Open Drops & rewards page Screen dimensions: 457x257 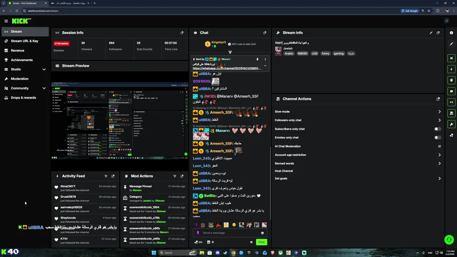tap(26, 98)
